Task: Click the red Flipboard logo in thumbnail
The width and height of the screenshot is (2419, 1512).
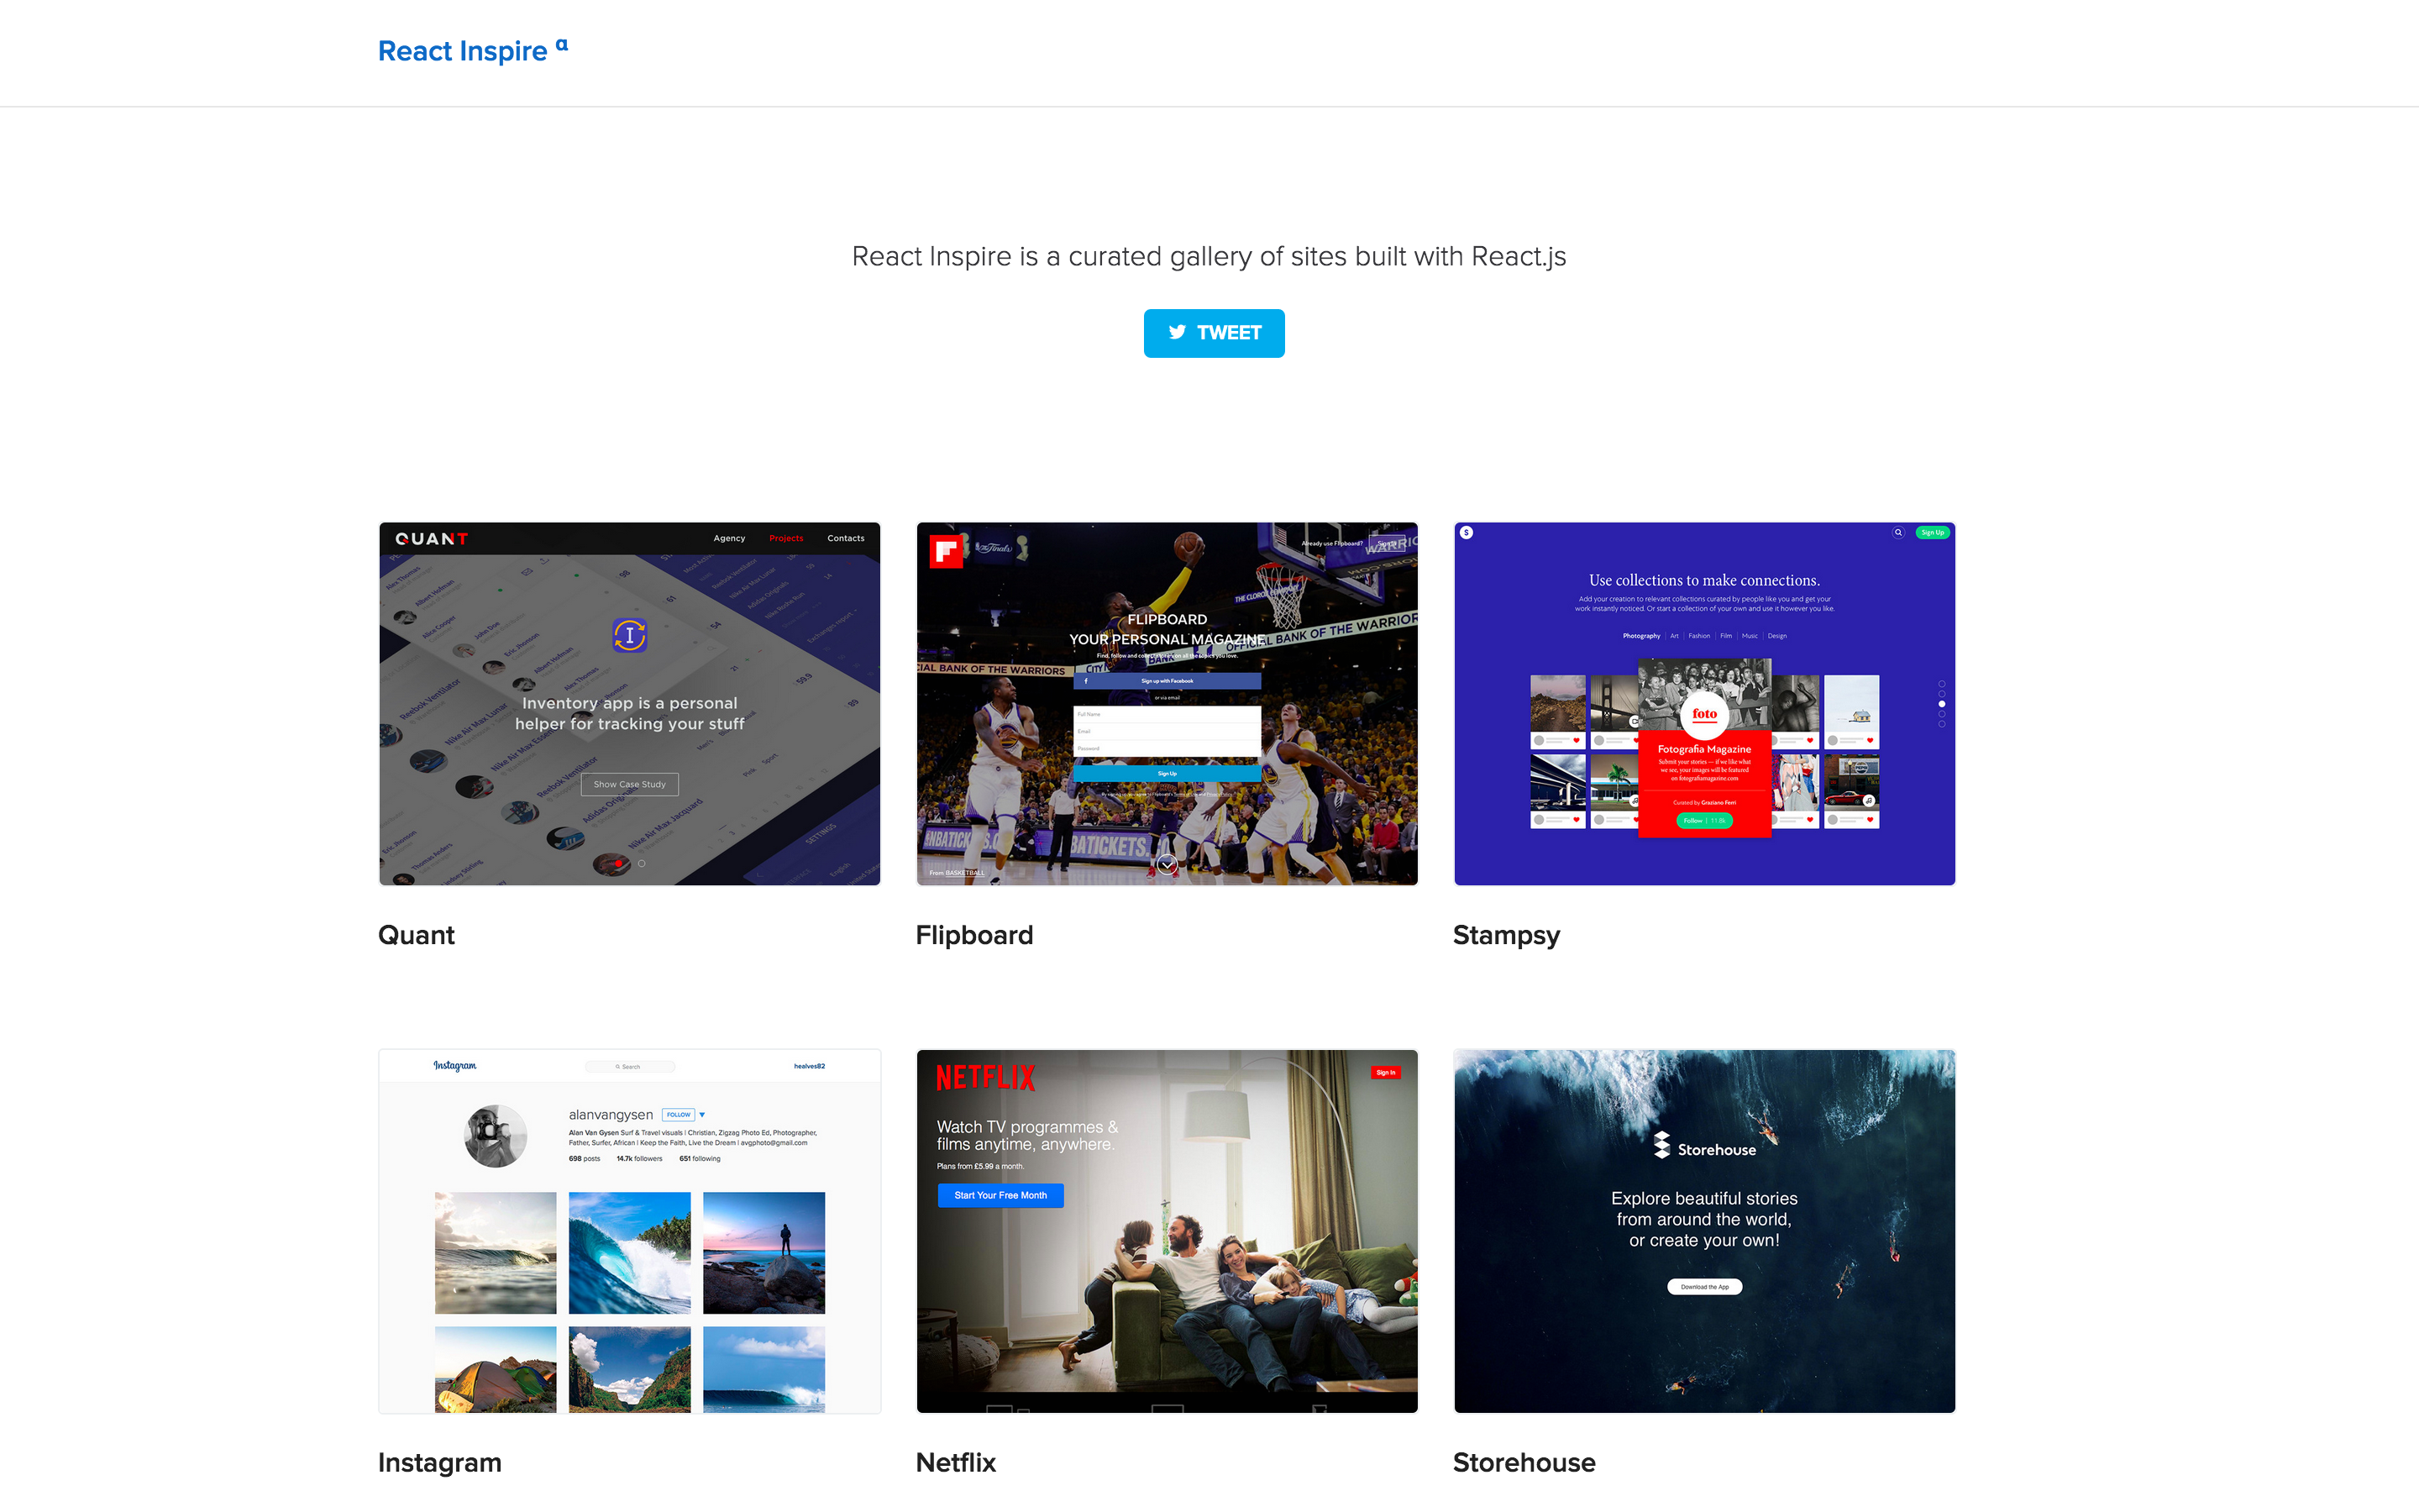Action: coord(945,551)
